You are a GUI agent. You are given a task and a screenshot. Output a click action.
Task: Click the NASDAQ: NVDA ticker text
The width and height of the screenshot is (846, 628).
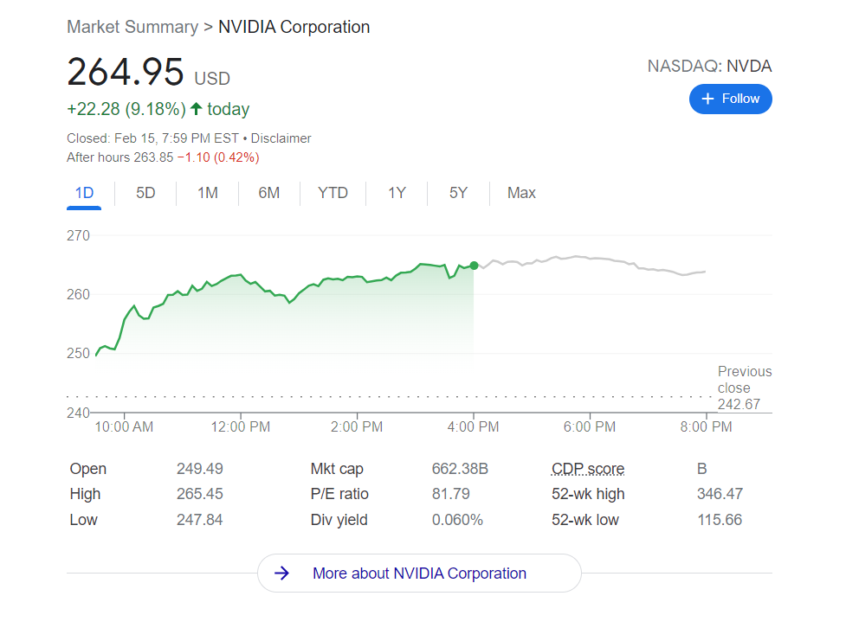coord(709,66)
